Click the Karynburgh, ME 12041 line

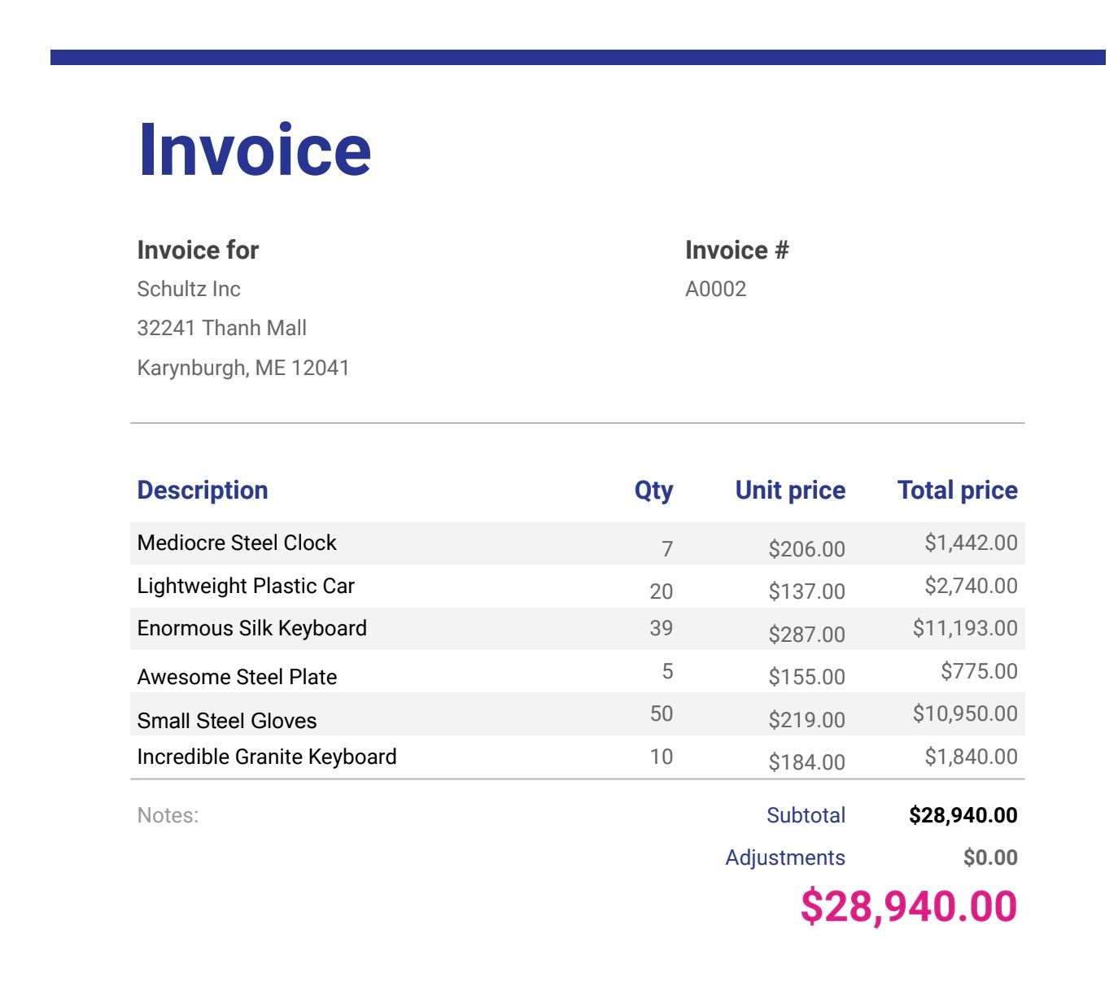point(242,368)
